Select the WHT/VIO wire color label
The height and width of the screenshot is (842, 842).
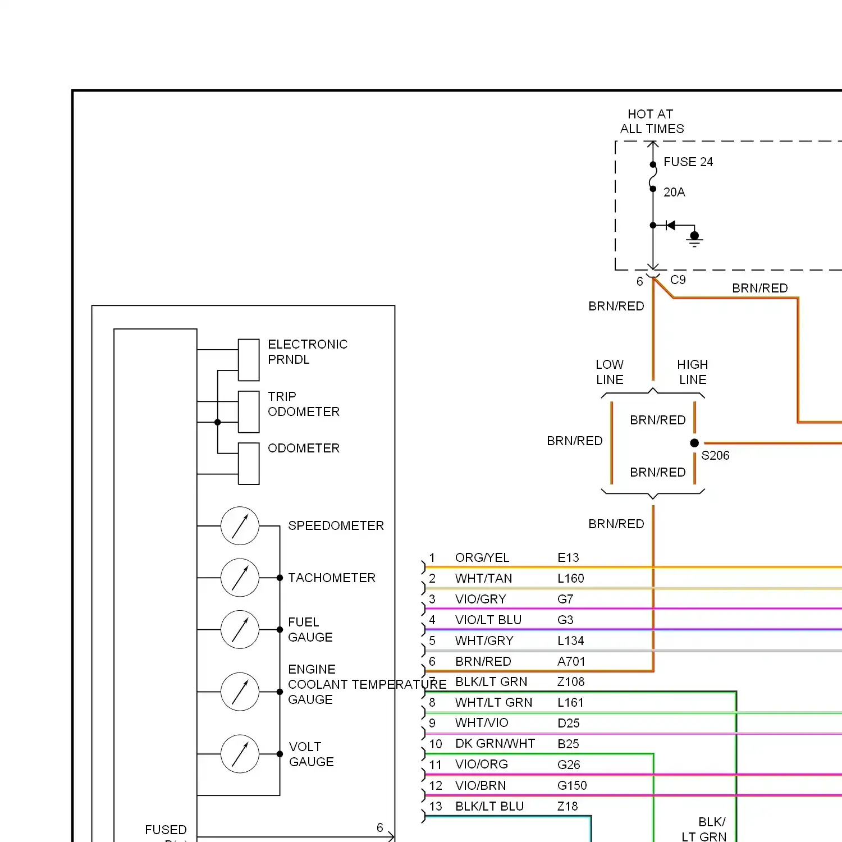point(482,722)
